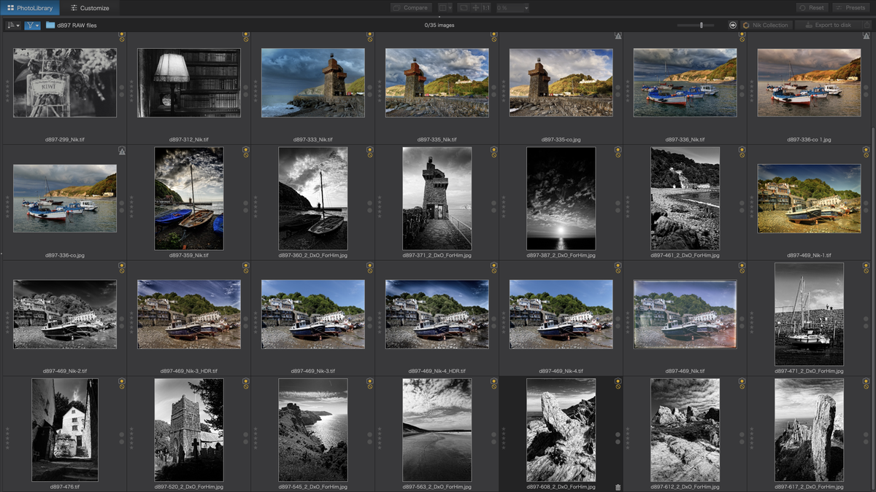Click the filename 'd897-359_Nik.tif'
The width and height of the screenshot is (876, 492).
coord(189,255)
